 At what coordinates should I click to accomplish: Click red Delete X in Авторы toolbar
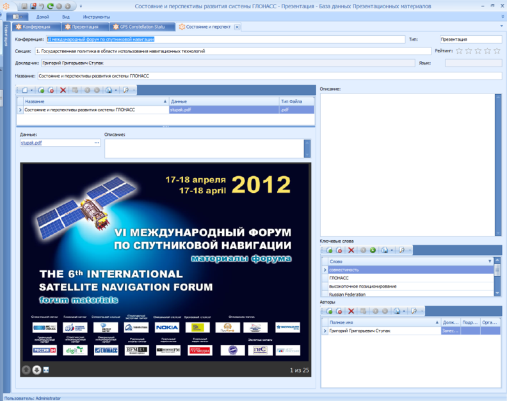click(x=351, y=311)
